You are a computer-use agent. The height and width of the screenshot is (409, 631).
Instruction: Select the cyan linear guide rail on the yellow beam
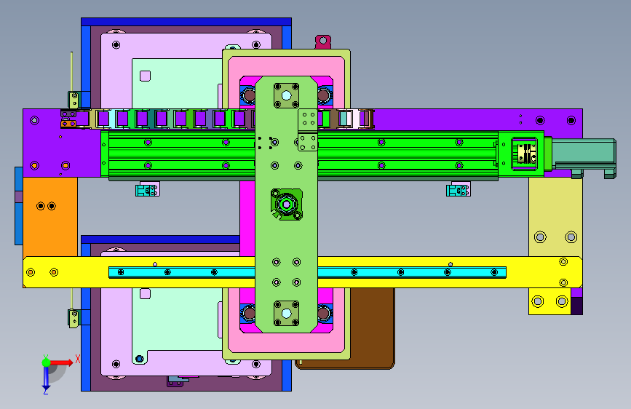point(307,272)
